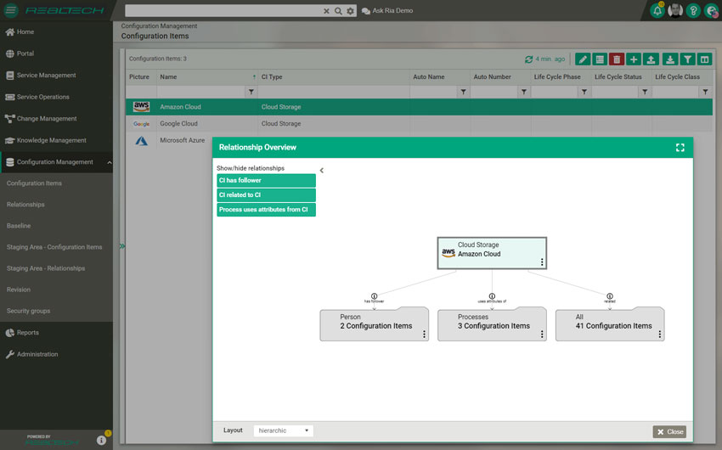Click the Close button in the dialog
Screen dimensions: 722x450
coord(669,431)
